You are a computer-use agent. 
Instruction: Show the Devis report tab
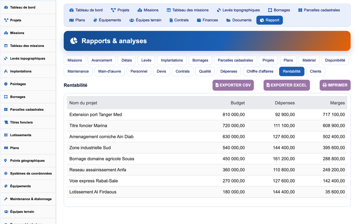(162, 71)
